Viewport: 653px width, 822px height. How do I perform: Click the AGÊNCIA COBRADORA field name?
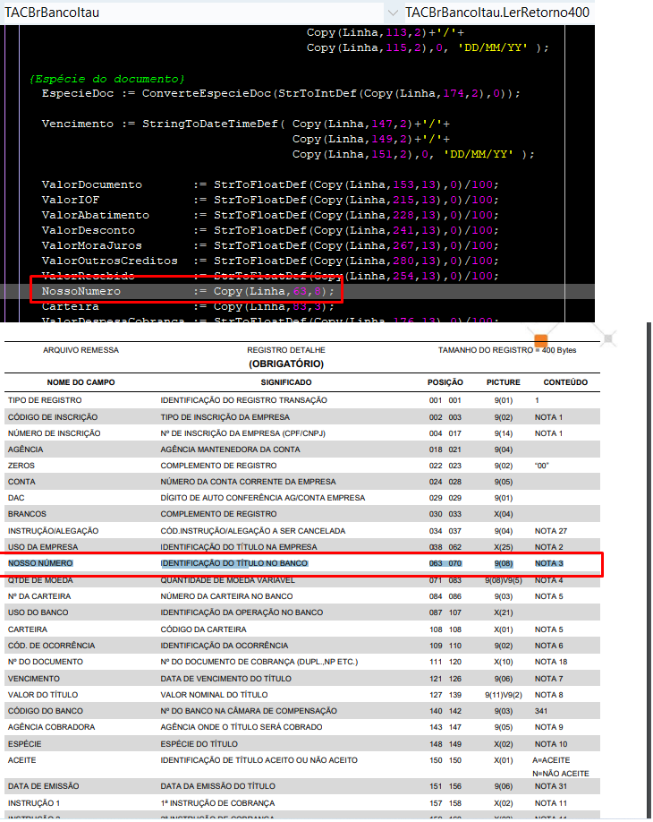[51, 728]
